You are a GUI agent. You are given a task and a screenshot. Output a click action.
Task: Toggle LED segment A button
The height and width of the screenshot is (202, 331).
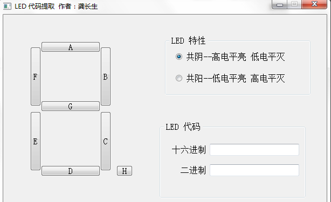(x=71, y=47)
